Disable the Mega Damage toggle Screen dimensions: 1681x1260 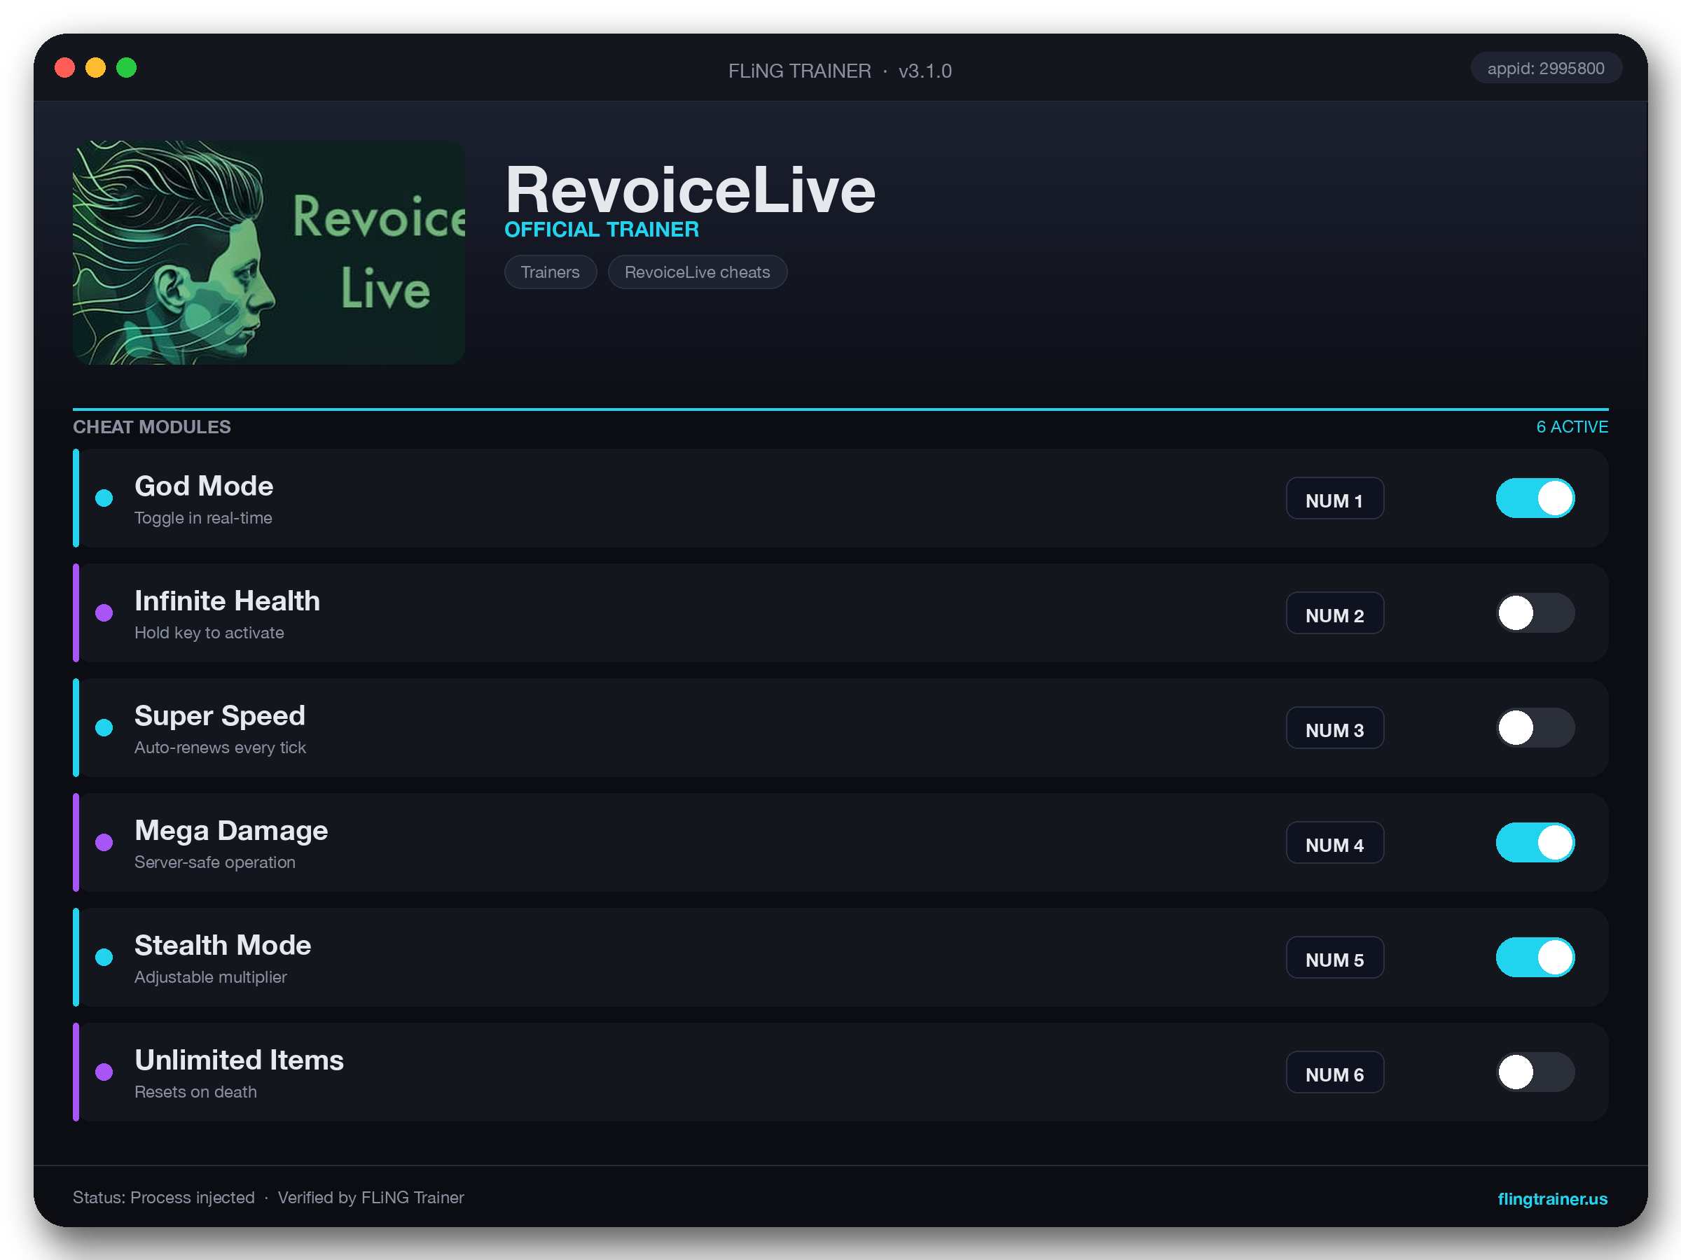tap(1535, 842)
